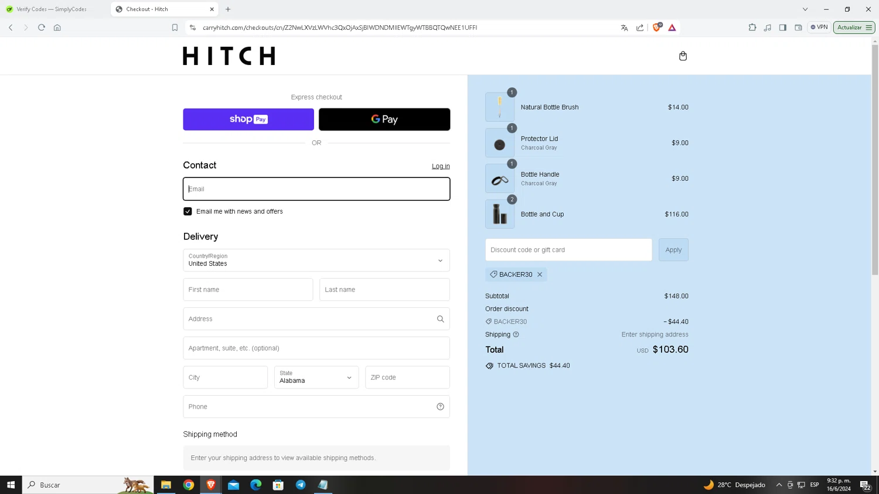
Task: Open the Country/Region dropdown
Action: click(316, 260)
